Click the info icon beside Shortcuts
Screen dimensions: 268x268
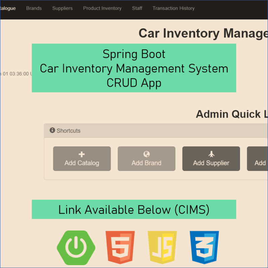tap(52, 130)
